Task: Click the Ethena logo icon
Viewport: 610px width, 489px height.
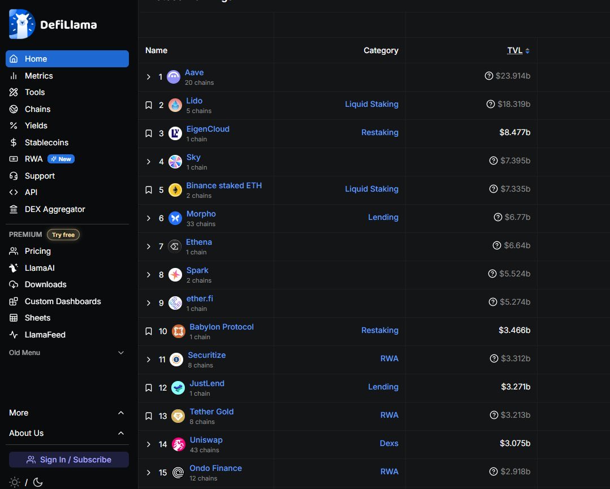Action: [x=175, y=246]
